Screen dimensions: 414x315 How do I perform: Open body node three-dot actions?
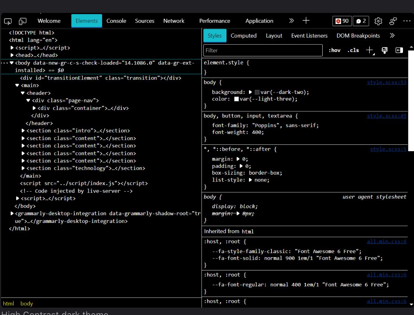4,63
